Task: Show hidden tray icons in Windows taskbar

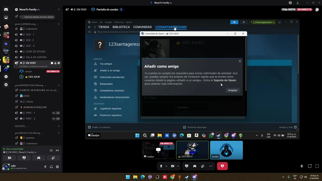Action: pos(283,177)
